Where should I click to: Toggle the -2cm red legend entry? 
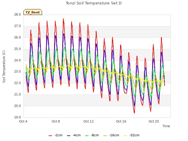pyautogui.click(x=56, y=135)
